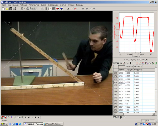Screen dimensions: 158x126
Task: Play the video in the video toolbar
Action: click(x=32, y=117)
